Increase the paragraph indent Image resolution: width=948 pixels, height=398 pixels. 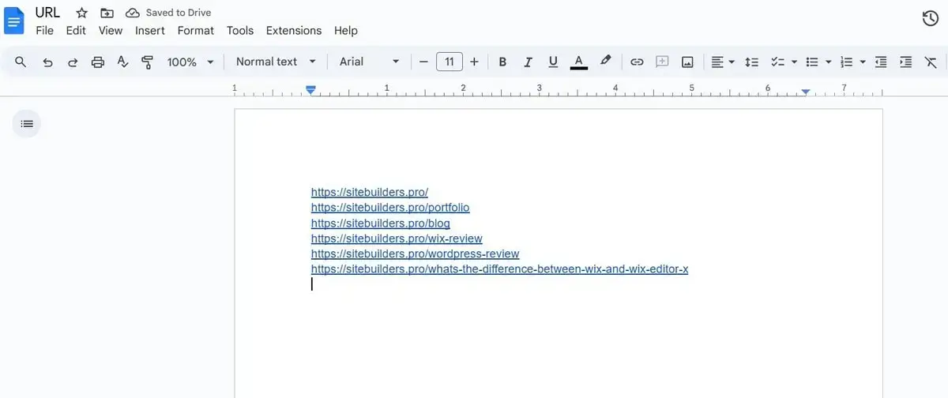[x=906, y=62]
